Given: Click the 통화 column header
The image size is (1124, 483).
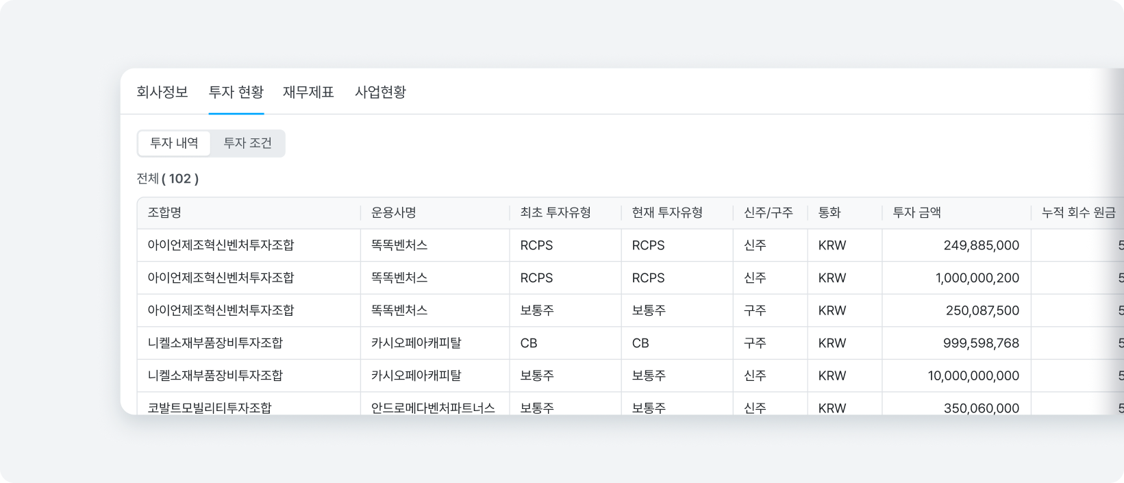Looking at the screenshot, I should click(x=845, y=213).
